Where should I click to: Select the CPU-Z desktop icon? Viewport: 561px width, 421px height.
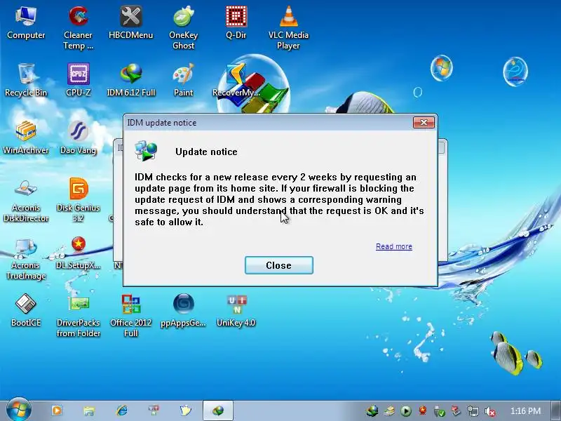click(78, 80)
